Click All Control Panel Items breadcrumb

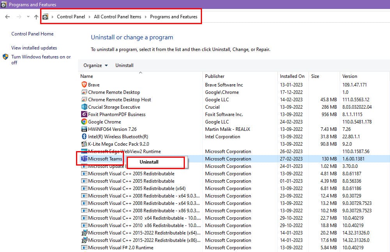click(117, 17)
